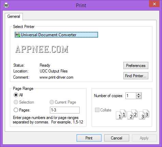Open printer Preferences

pos(136,66)
